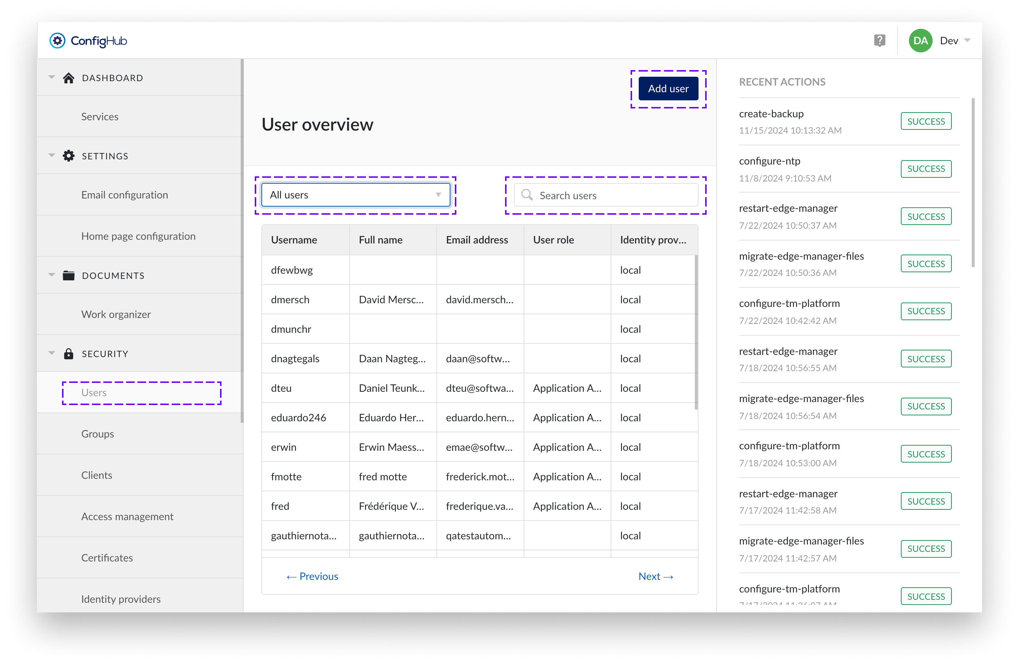Click the Add user button
1019x664 pixels.
(x=668, y=89)
